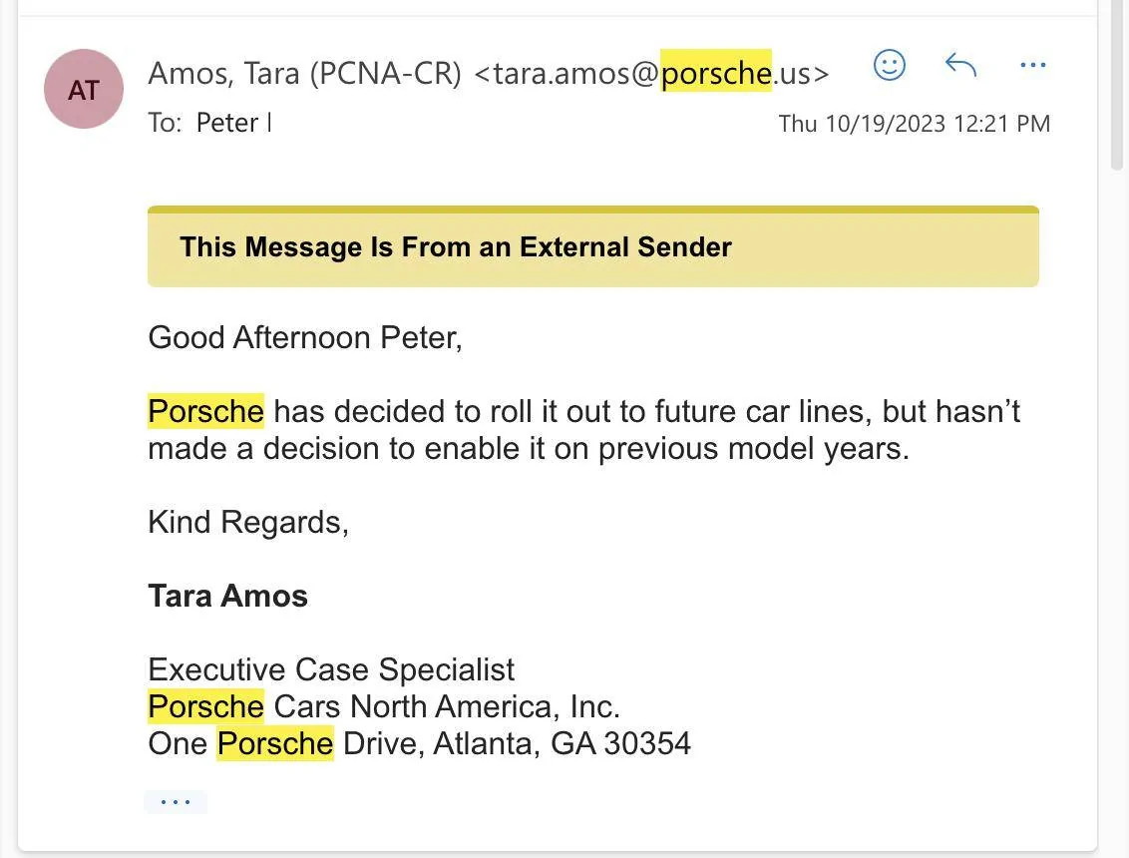This screenshot has width=1129, height=858.
Task: Click the Thu 10/19/2023 12:21 PM timestamp
Action: tap(915, 123)
